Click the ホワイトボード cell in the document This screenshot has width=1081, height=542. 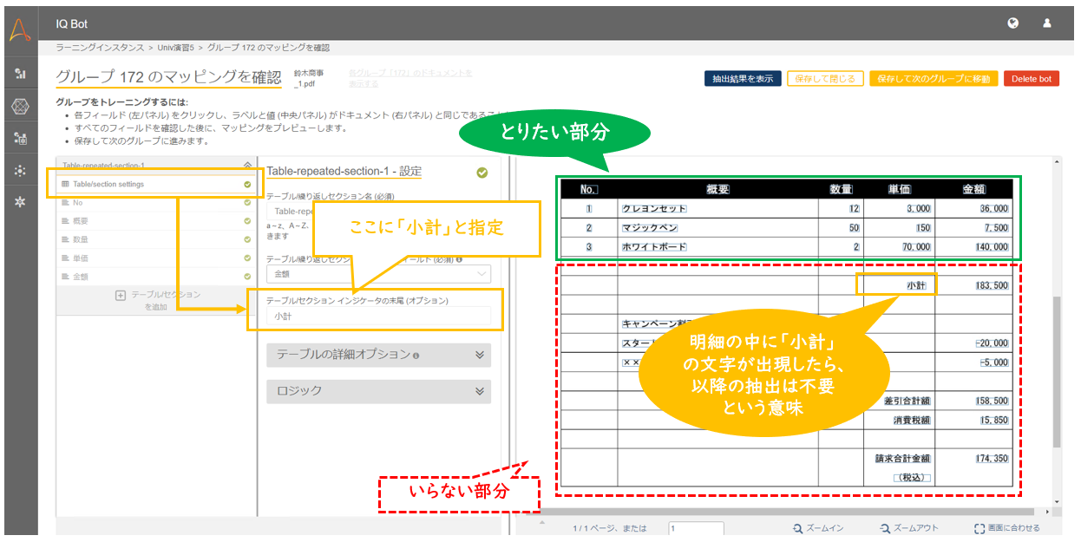tap(654, 247)
